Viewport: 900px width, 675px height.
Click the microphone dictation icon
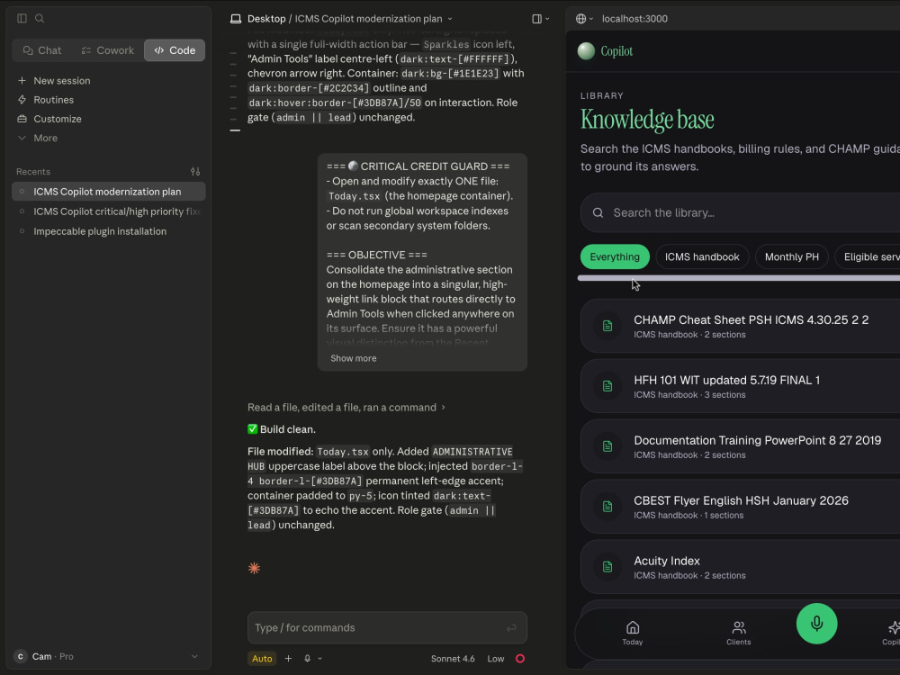coord(308,659)
